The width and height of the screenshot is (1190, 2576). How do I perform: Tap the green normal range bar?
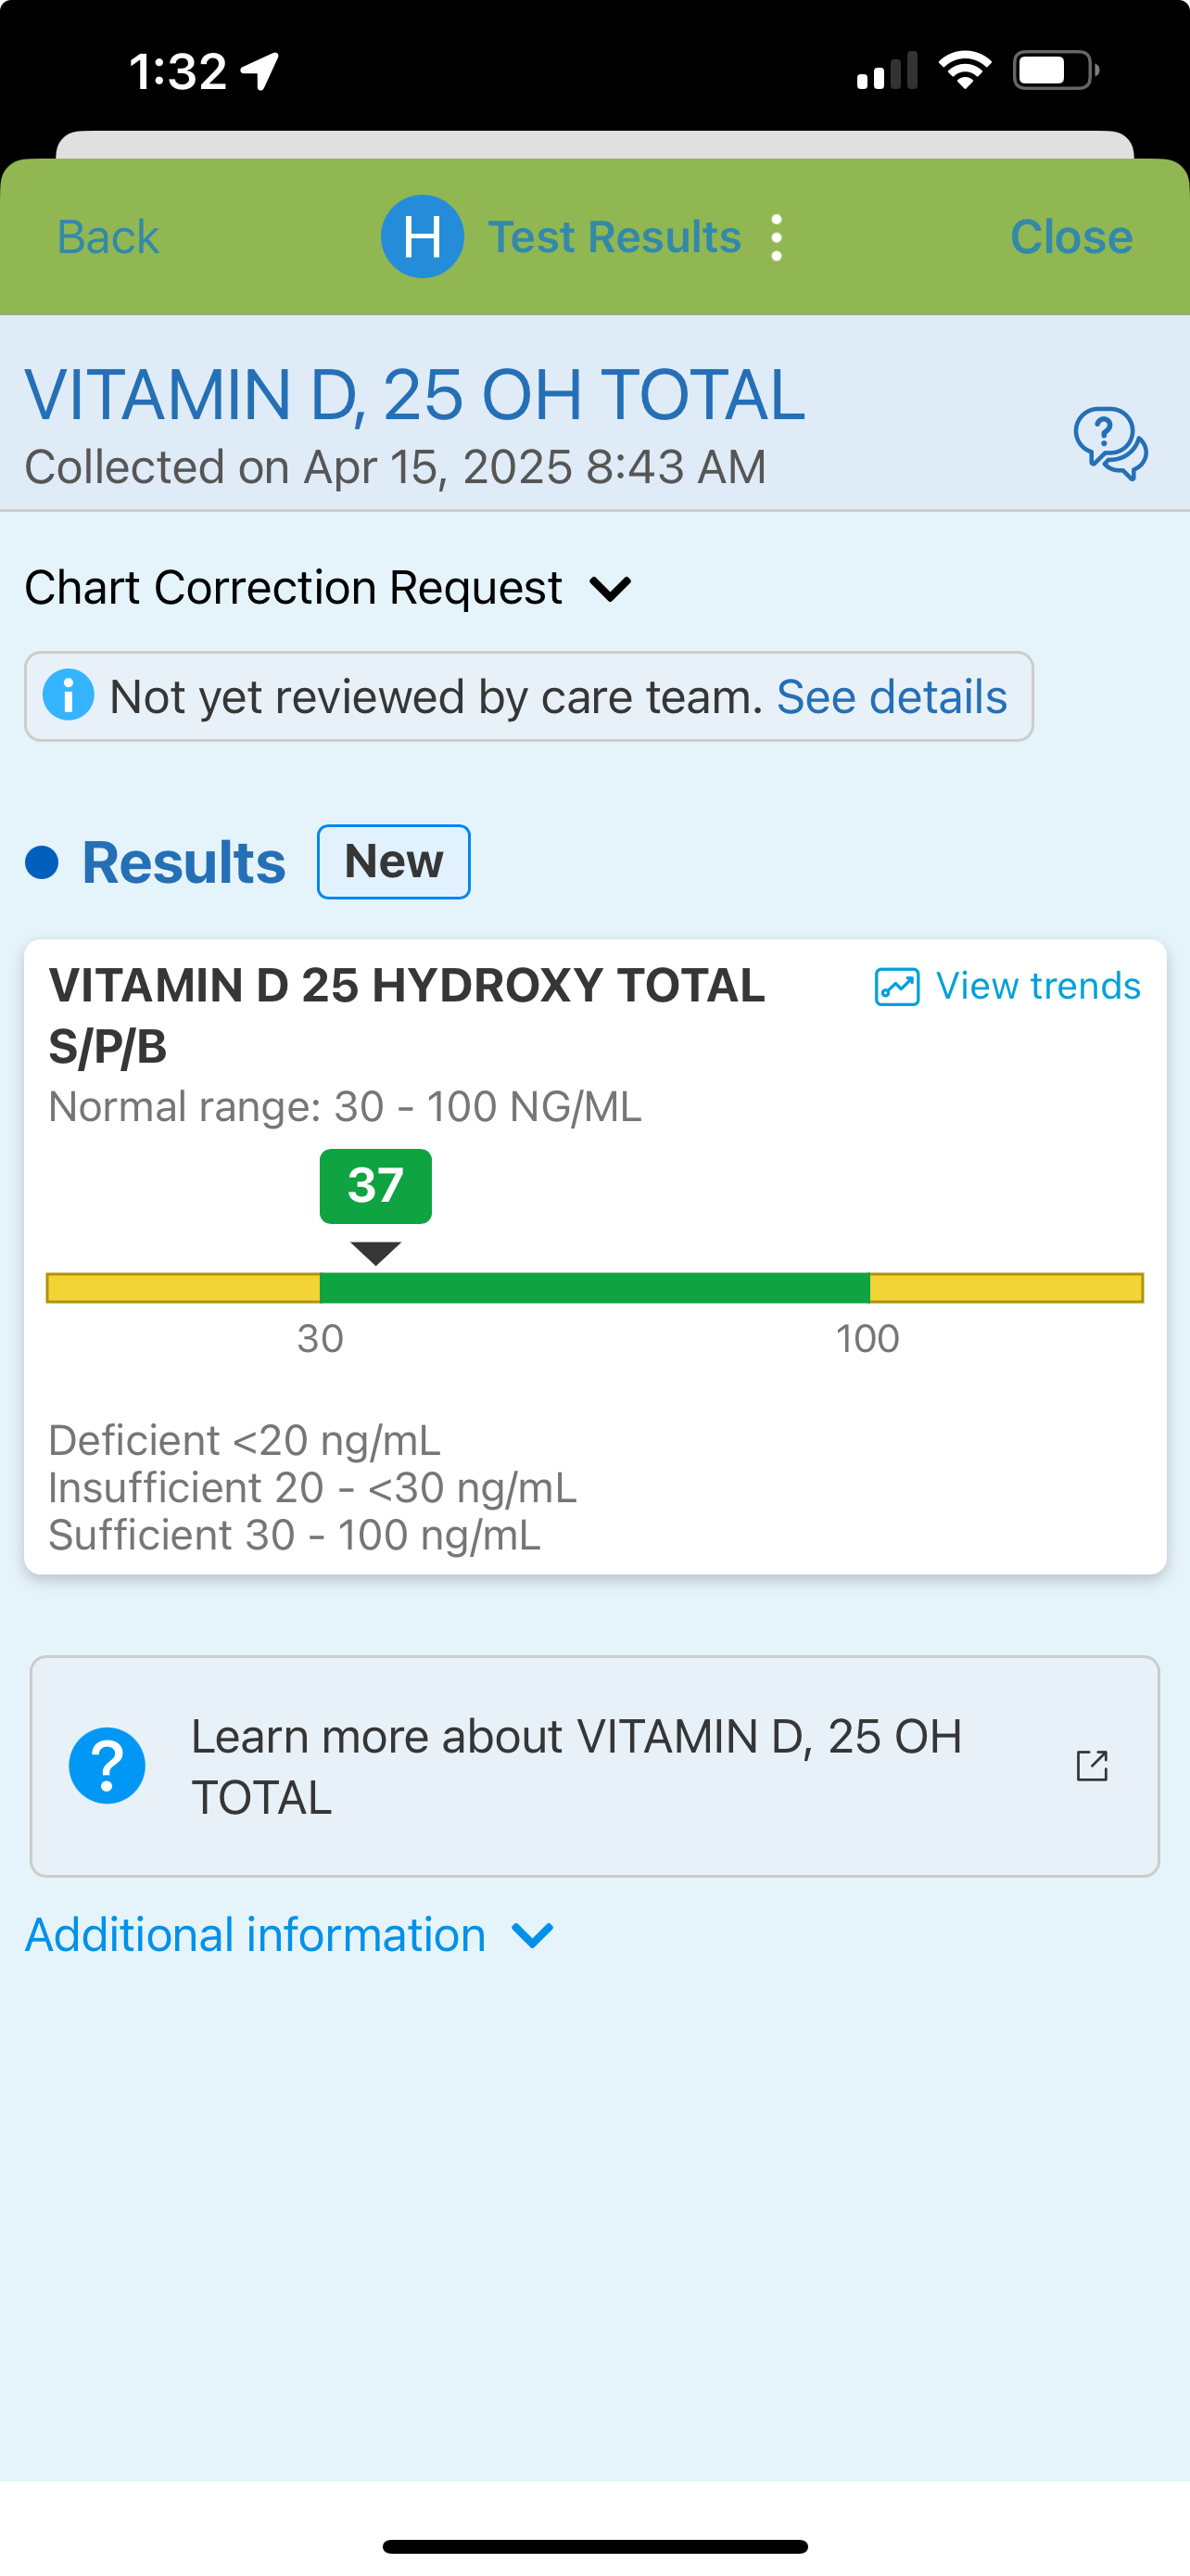[594, 1288]
